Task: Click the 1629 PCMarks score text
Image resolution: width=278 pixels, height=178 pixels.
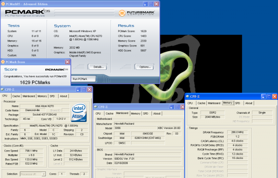Action: click(x=35, y=82)
